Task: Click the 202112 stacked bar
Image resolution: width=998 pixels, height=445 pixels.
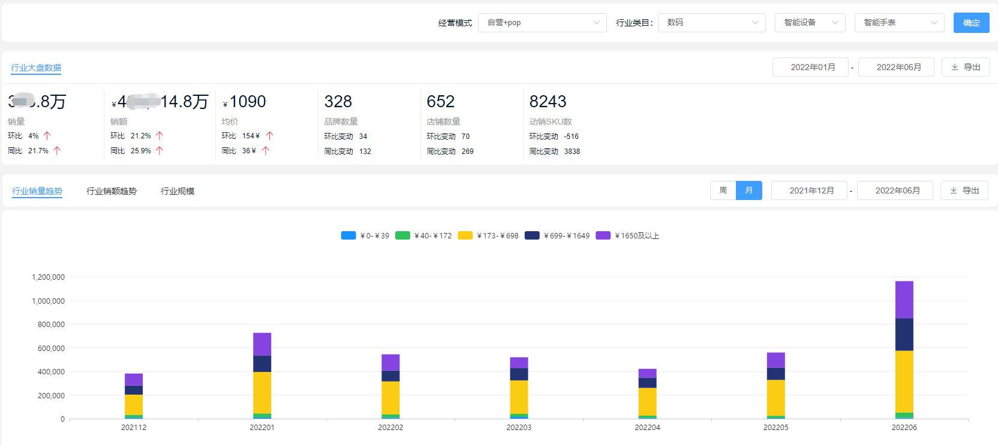Action: 134,396
